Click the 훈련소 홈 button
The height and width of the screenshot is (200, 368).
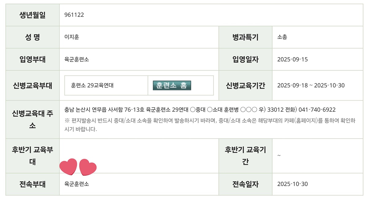172,85
